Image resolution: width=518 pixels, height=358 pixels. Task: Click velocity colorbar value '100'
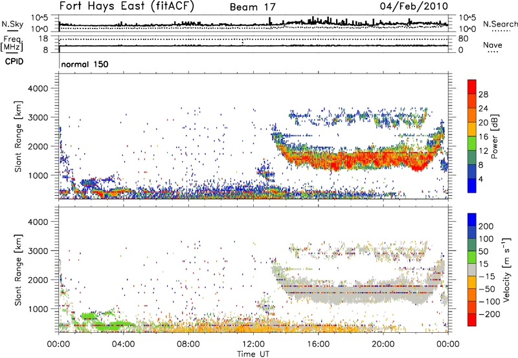486,239
